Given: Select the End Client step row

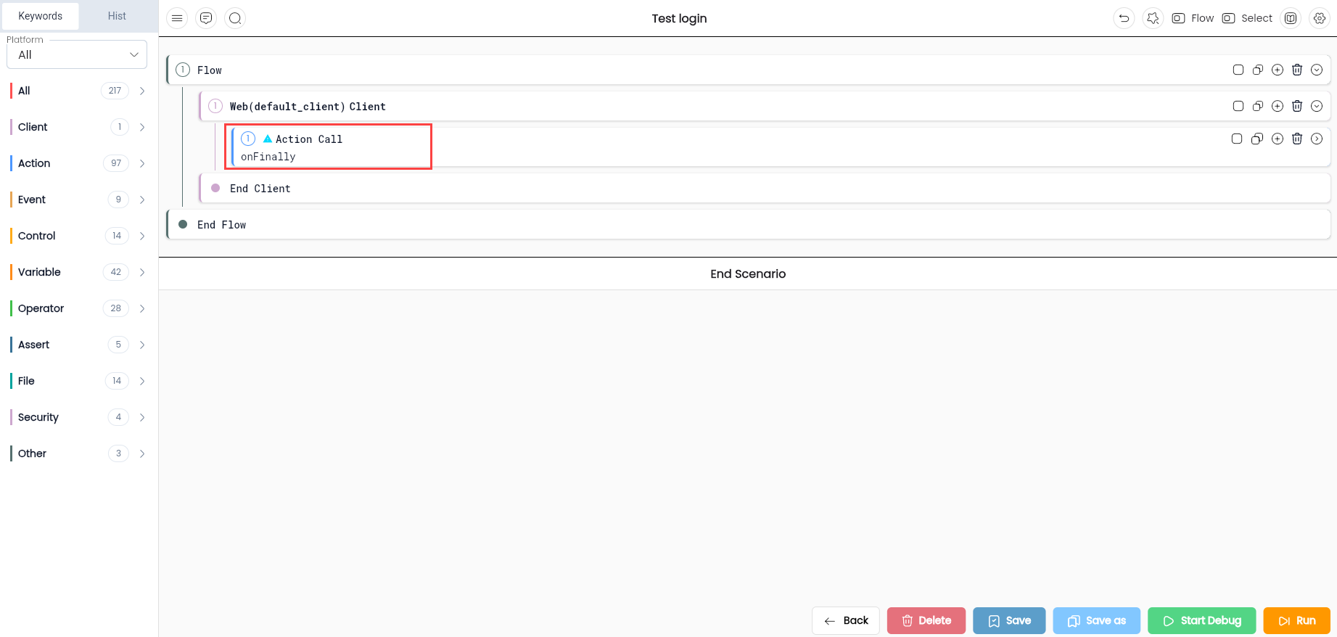Looking at the screenshot, I should tap(765, 188).
